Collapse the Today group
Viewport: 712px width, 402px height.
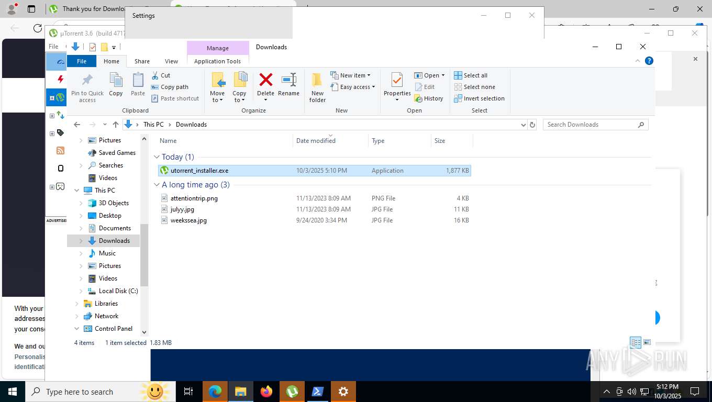(157, 157)
